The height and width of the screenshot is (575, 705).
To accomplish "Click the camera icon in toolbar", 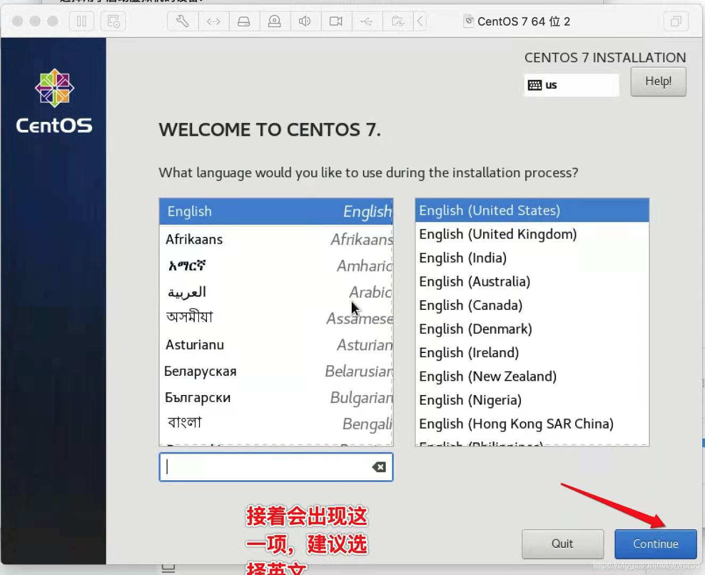I will coord(336,21).
